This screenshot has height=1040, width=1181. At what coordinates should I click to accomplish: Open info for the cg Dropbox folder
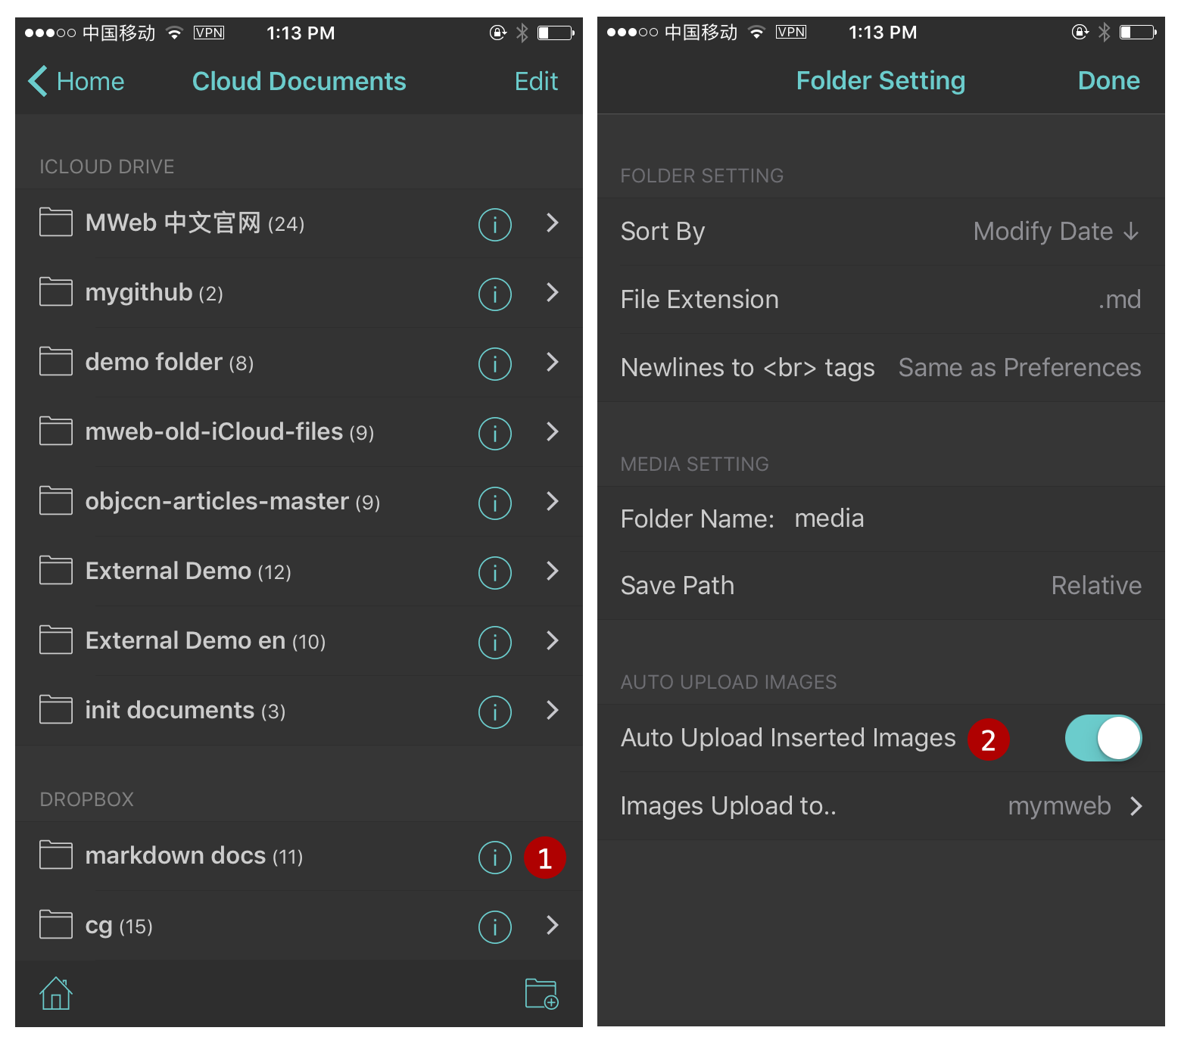(494, 926)
